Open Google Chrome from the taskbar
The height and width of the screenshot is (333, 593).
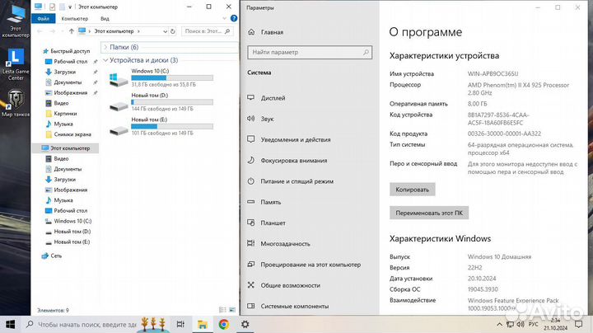[224, 324]
